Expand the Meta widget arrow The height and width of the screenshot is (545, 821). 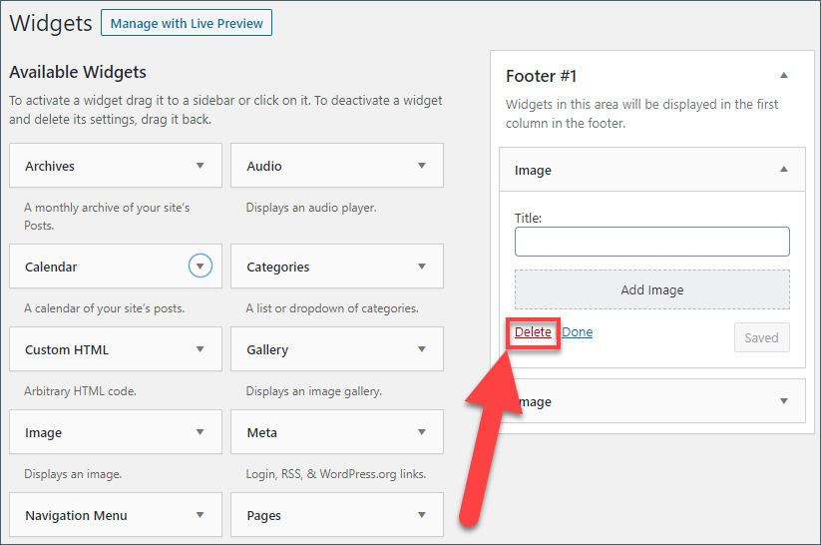(422, 432)
